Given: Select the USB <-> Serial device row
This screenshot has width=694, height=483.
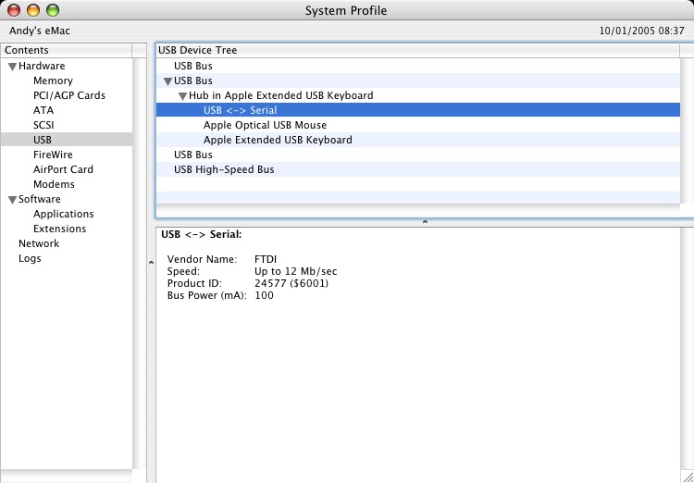Looking at the screenshot, I should pos(418,110).
